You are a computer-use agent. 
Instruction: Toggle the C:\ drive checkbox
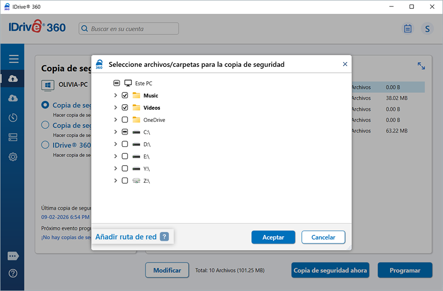point(125,132)
